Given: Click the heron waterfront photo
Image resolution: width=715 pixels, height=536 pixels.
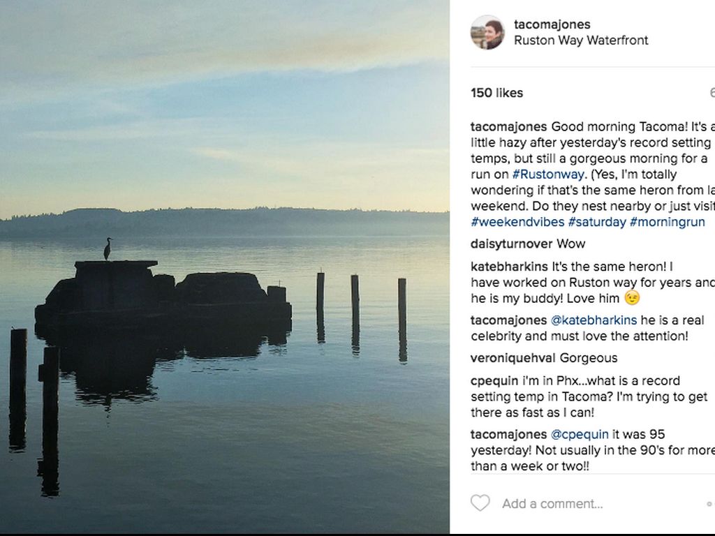Looking at the screenshot, I should (224, 267).
